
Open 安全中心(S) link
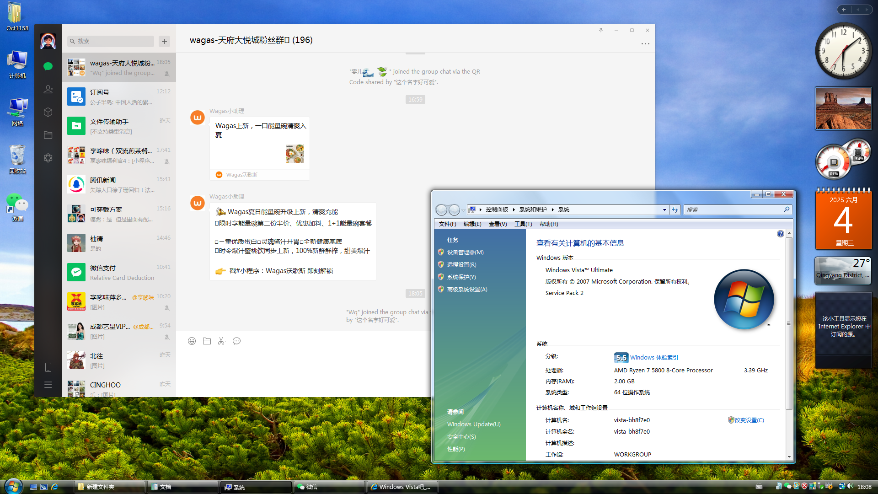[x=461, y=436]
